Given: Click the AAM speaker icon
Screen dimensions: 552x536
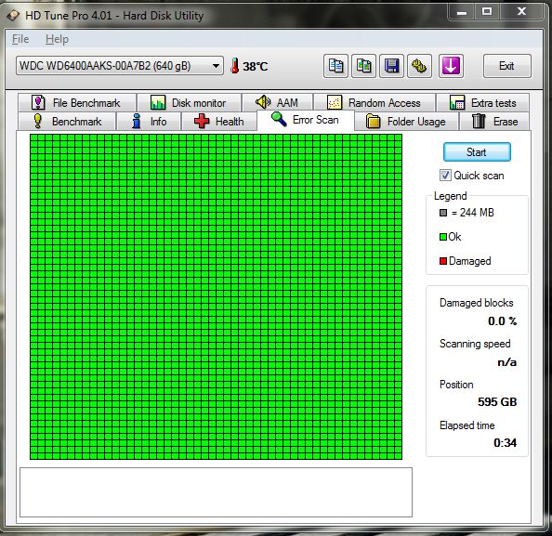Looking at the screenshot, I should pos(263,102).
